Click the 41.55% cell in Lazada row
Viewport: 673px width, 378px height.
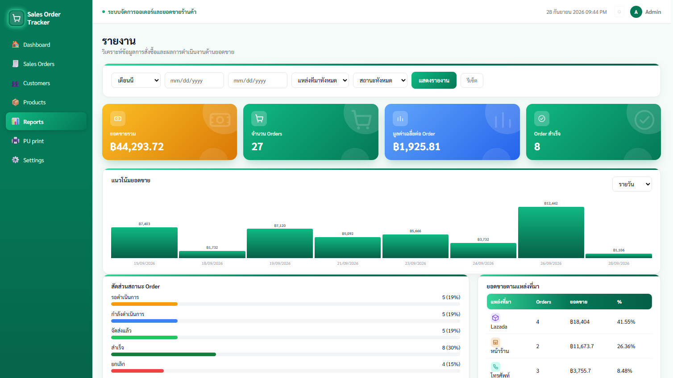(626, 322)
